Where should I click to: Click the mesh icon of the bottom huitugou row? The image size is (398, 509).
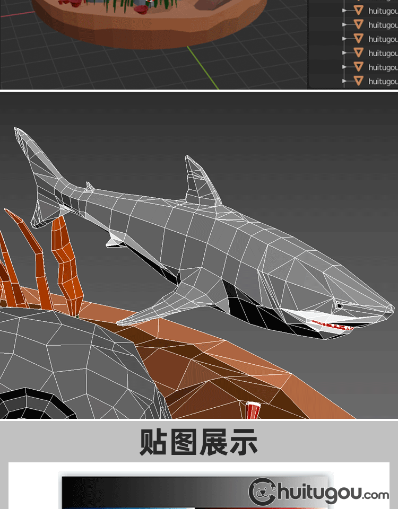[359, 81]
